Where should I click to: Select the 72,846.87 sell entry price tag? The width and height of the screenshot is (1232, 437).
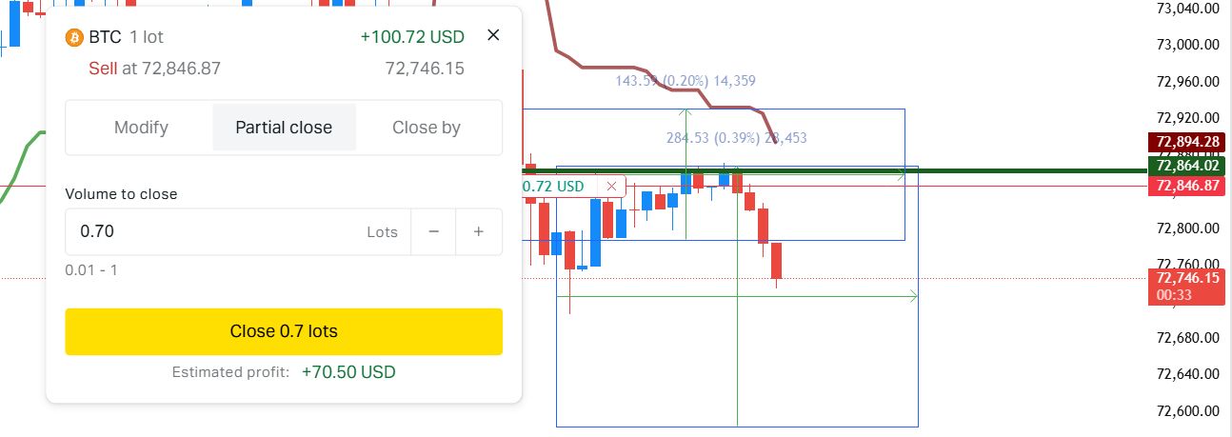[1185, 186]
